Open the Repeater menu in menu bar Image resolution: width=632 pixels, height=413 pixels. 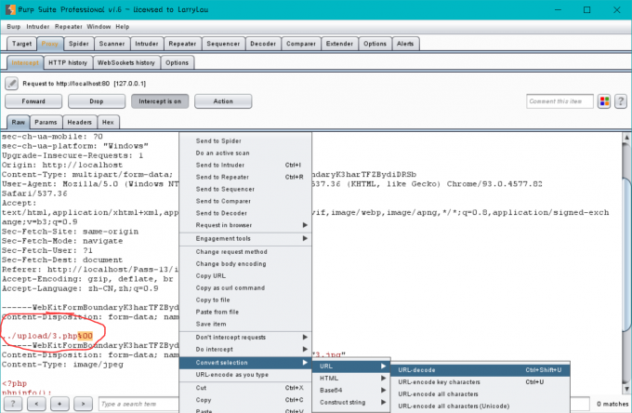[69, 27]
